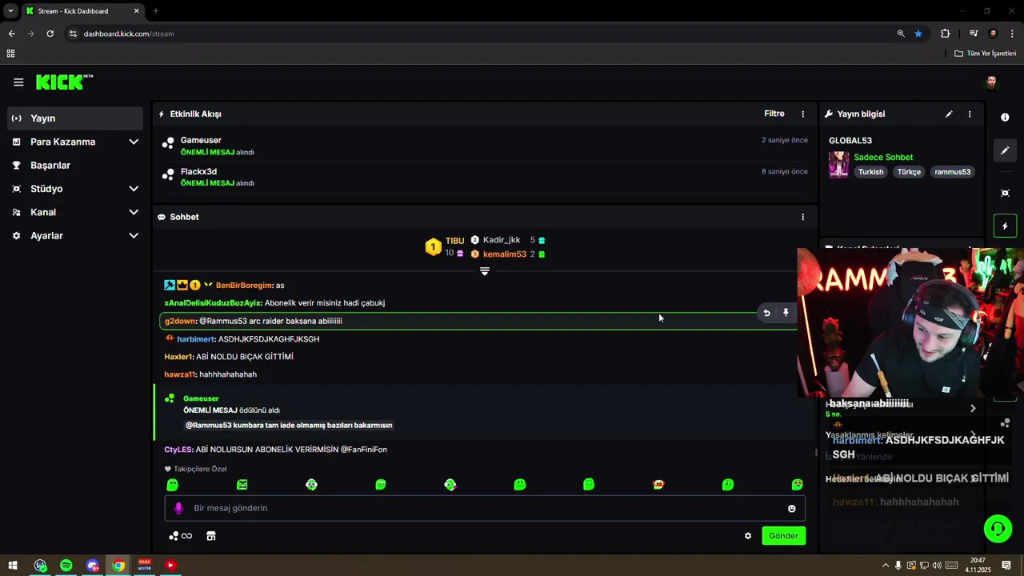The height and width of the screenshot is (576, 1024).
Task: Reply to g2down's message with arrow icon
Action: tap(766, 313)
